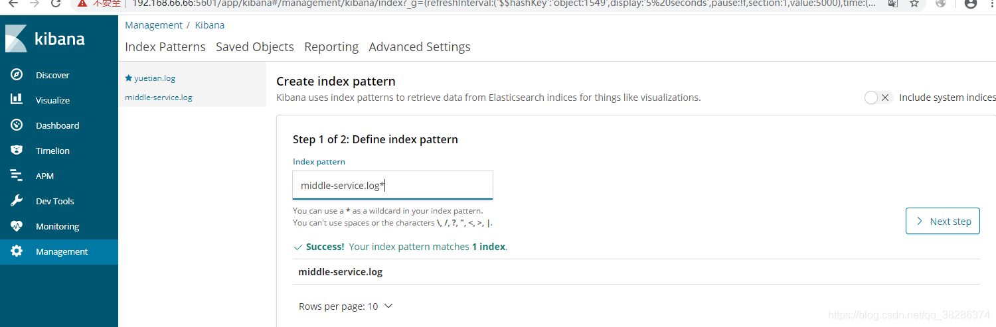Screen dimensions: 996x327
Task: Click the Management gear icon
Action: [17, 251]
